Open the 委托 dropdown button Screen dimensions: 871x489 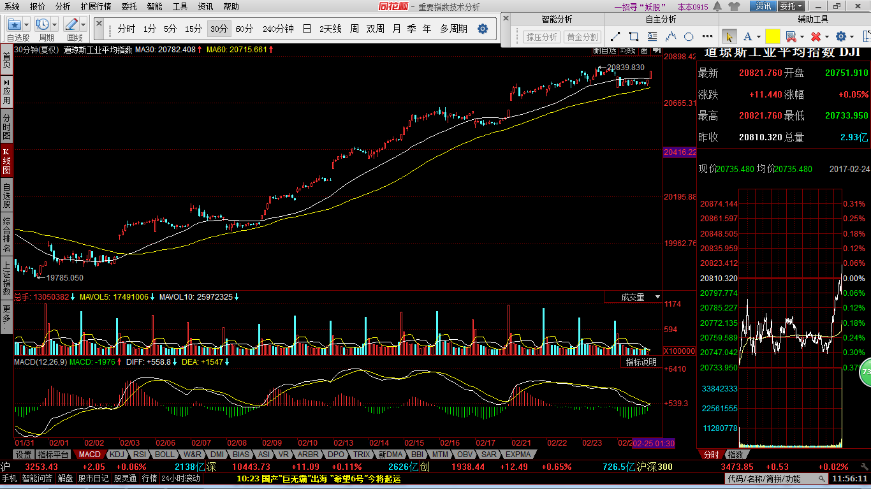pyautogui.click(x=792, y=6)
